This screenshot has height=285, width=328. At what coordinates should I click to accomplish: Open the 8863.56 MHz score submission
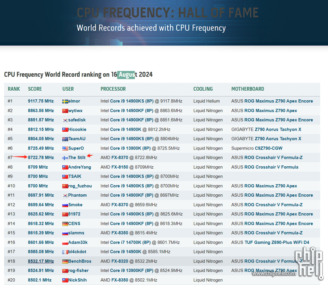[41, 110]
